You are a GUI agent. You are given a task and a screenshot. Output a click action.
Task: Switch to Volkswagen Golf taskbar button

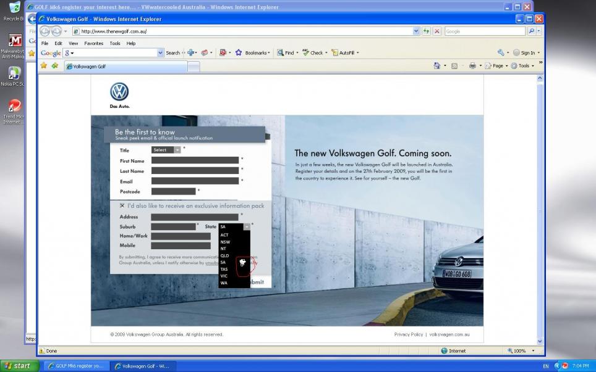tap(143, 366)
